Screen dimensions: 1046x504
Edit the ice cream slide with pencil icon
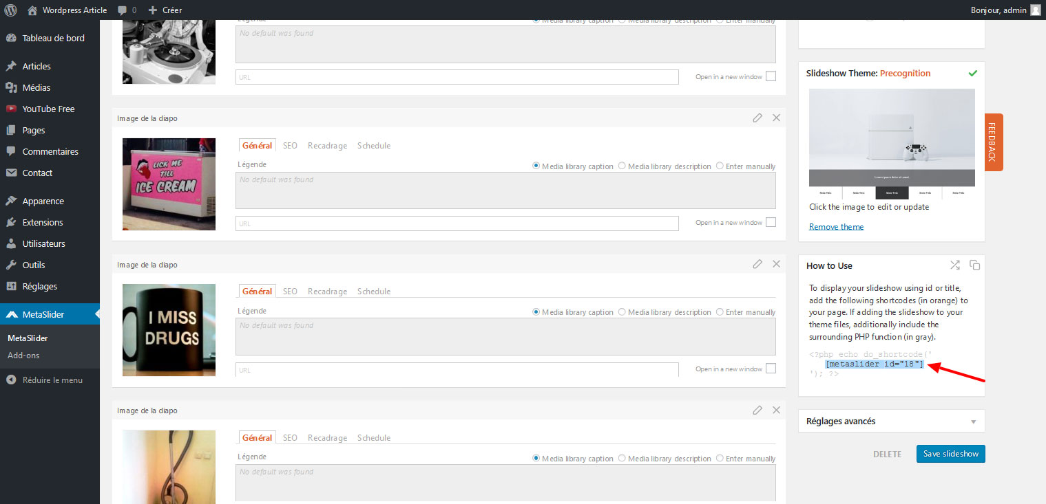757,118
